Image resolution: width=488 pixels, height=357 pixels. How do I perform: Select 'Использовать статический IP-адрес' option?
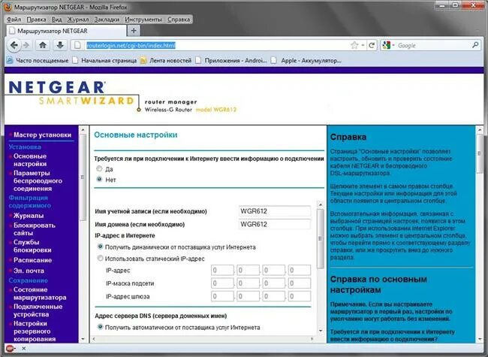[x=100, y=258]
